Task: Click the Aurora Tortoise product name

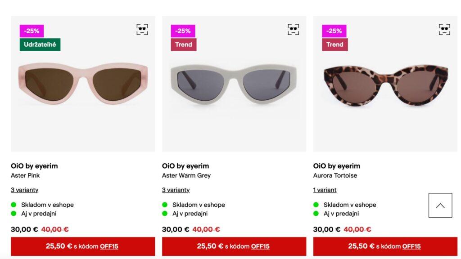Action: click(x=335, y=175)
